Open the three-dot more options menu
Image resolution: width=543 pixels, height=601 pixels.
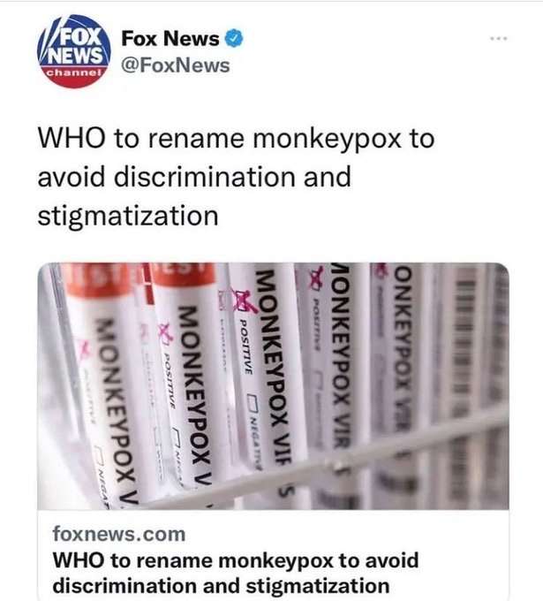click(499, 38)
